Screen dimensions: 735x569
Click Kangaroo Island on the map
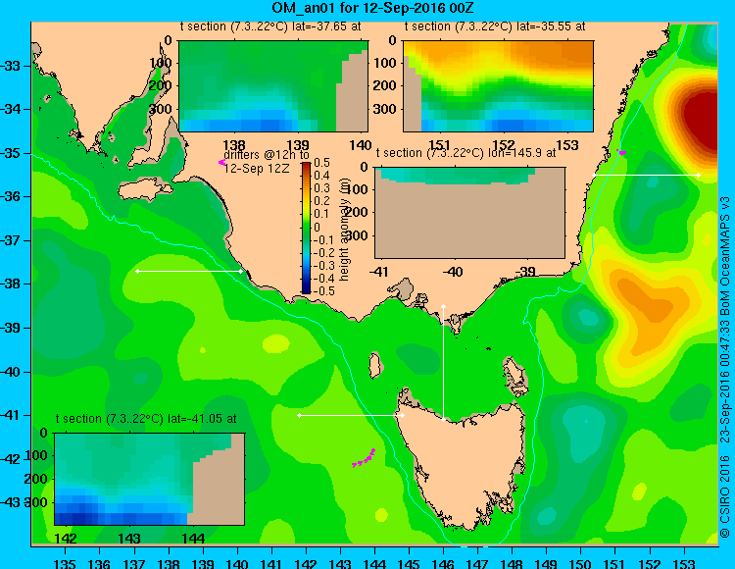click(144, 190)
